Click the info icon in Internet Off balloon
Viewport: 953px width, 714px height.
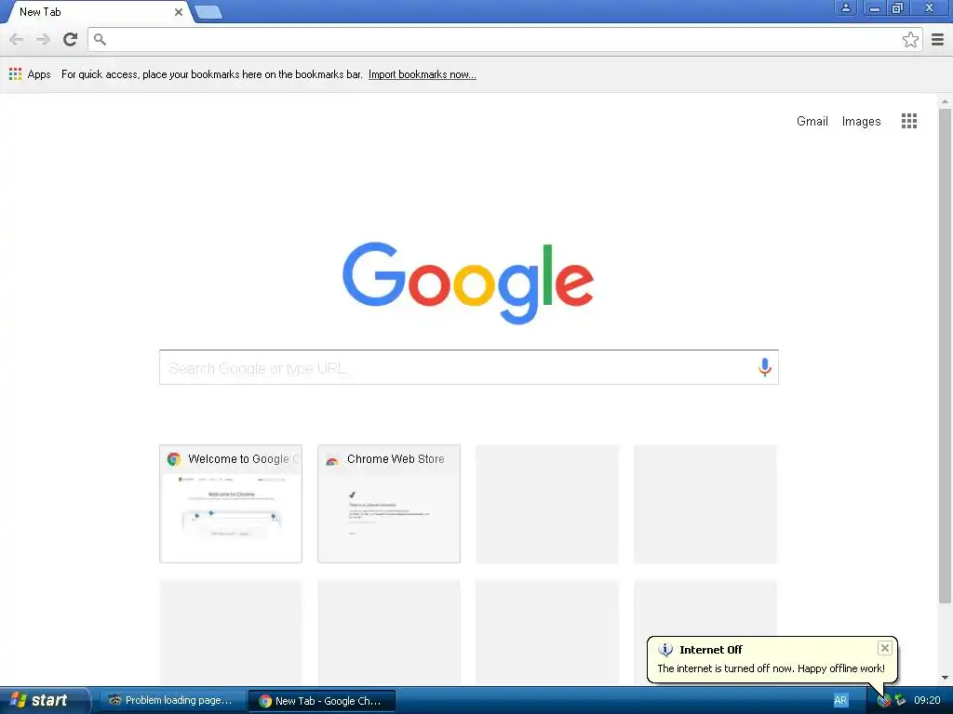pos(664,649)
